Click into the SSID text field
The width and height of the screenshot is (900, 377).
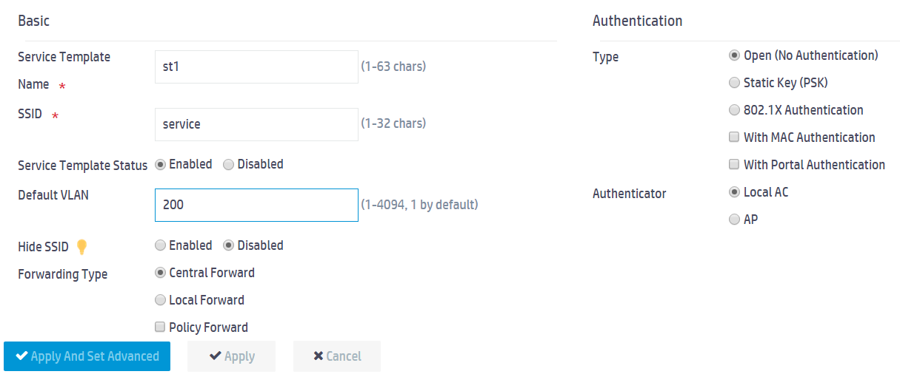256,124
